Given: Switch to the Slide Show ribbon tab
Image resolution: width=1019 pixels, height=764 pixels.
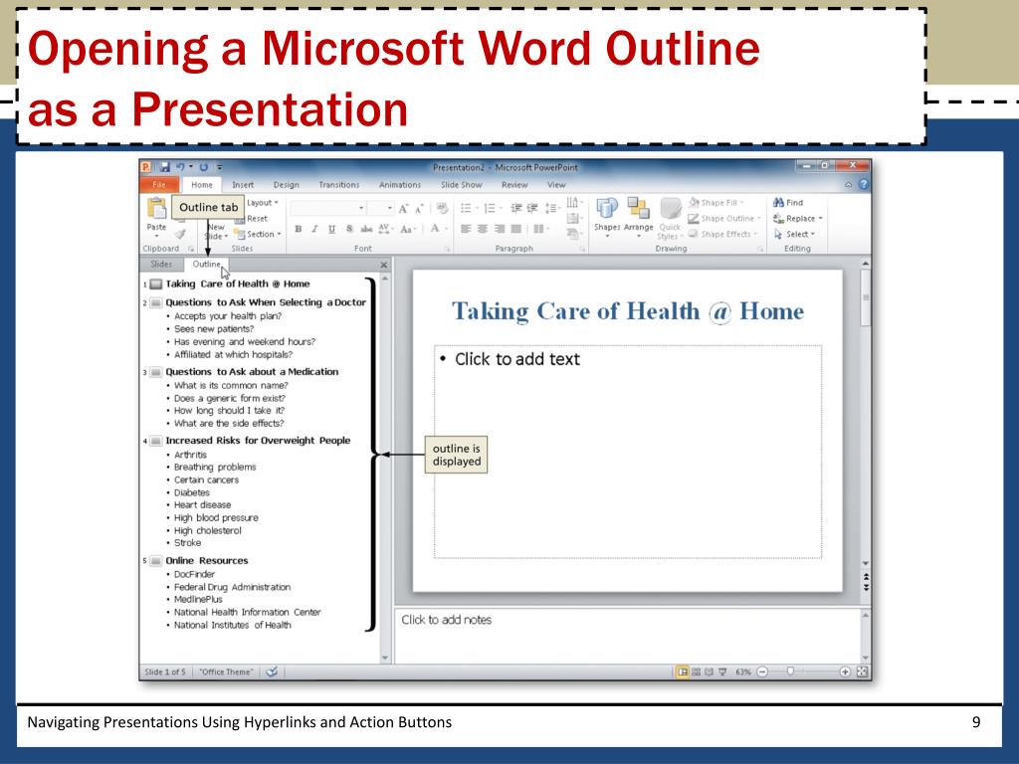Looking at the screenshot, I should 462,184.
